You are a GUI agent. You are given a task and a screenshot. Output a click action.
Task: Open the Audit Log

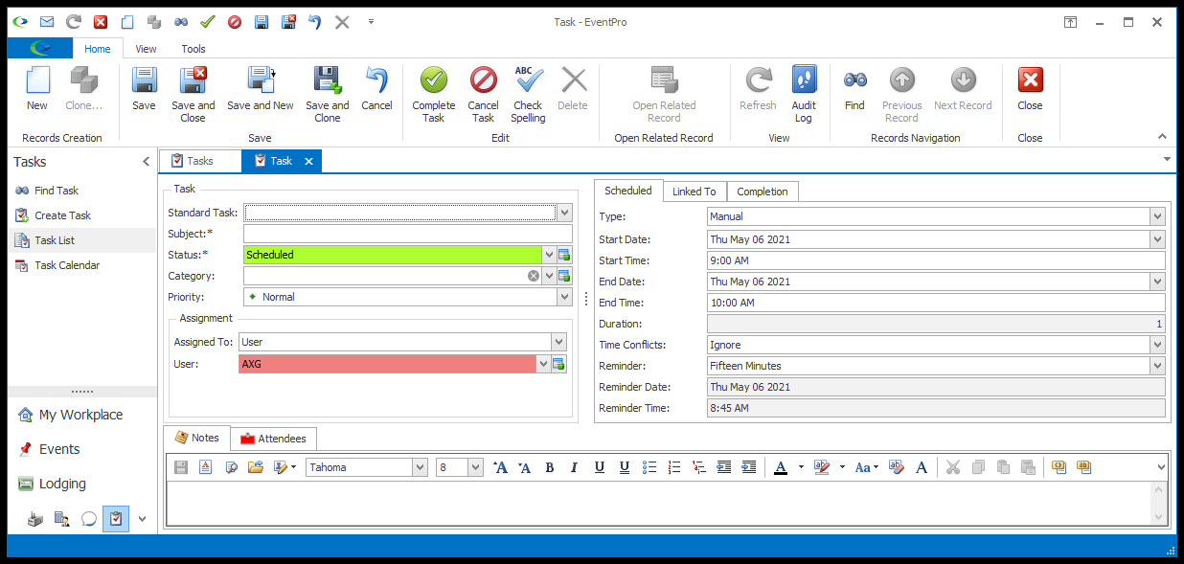pos(804,95)
